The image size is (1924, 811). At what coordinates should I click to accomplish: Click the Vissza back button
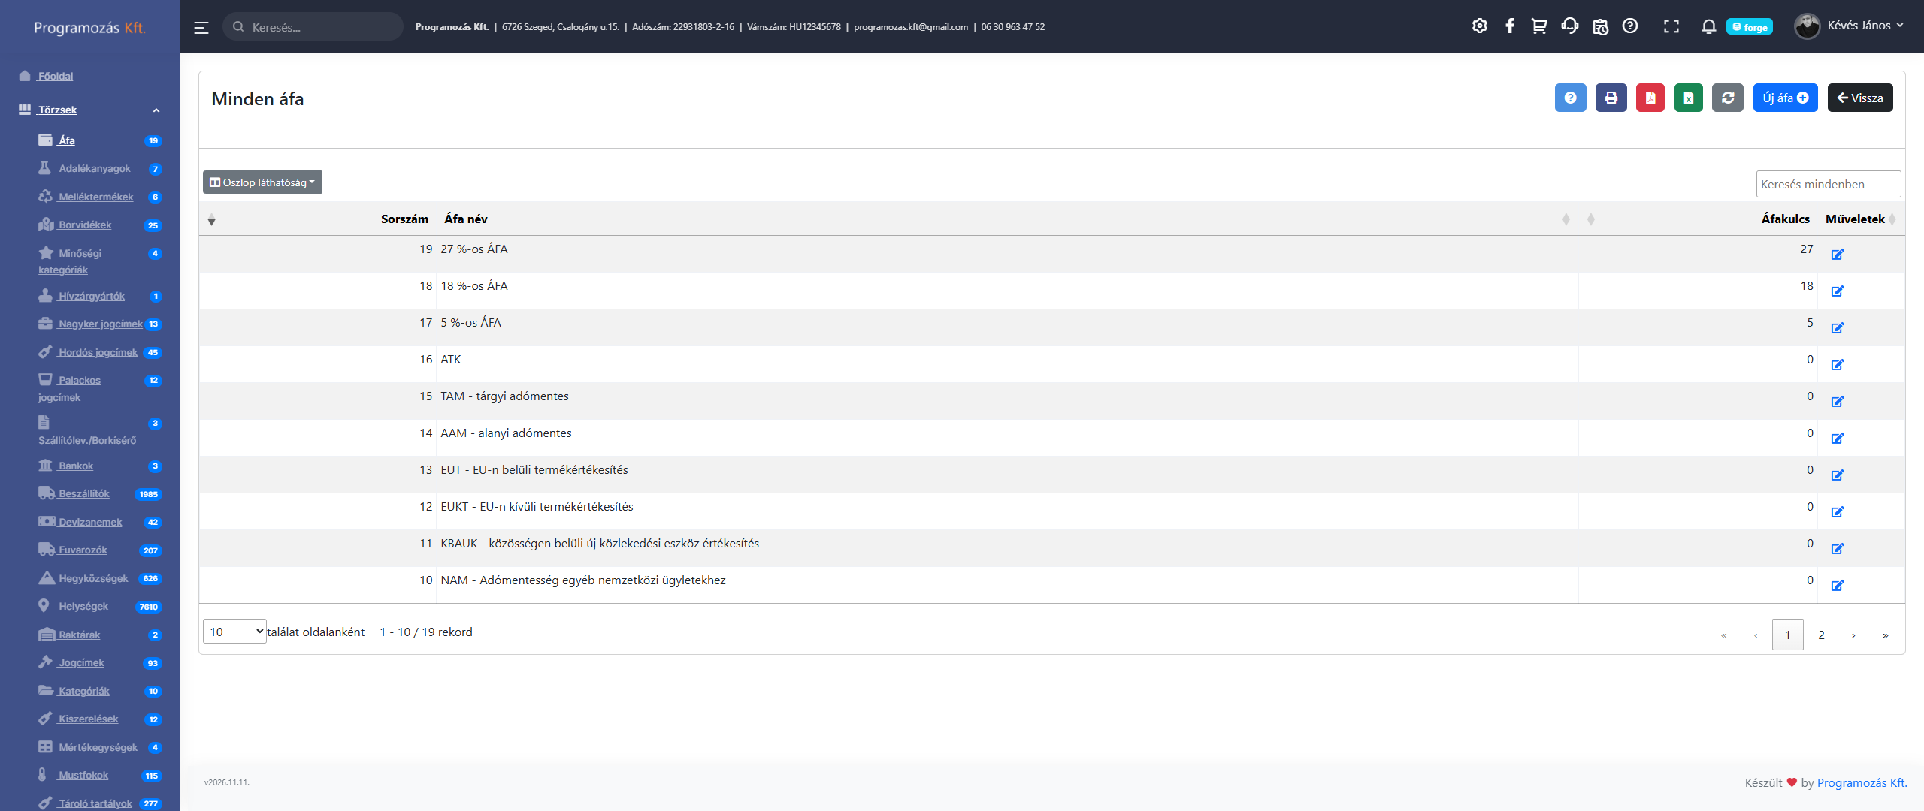click(x=1859, y=98)
